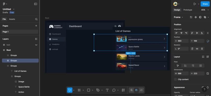Collapse all layers icon in Layers header
Image resolution: width=211 pixels, height=96 pixels.
(x=36, y=39)
